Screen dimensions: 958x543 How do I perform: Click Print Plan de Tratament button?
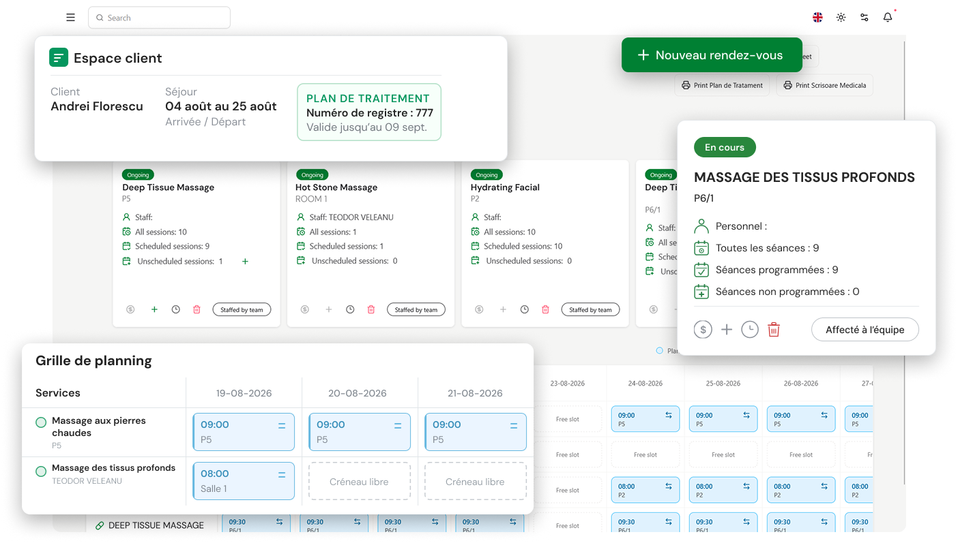click(x=723, y=85)
